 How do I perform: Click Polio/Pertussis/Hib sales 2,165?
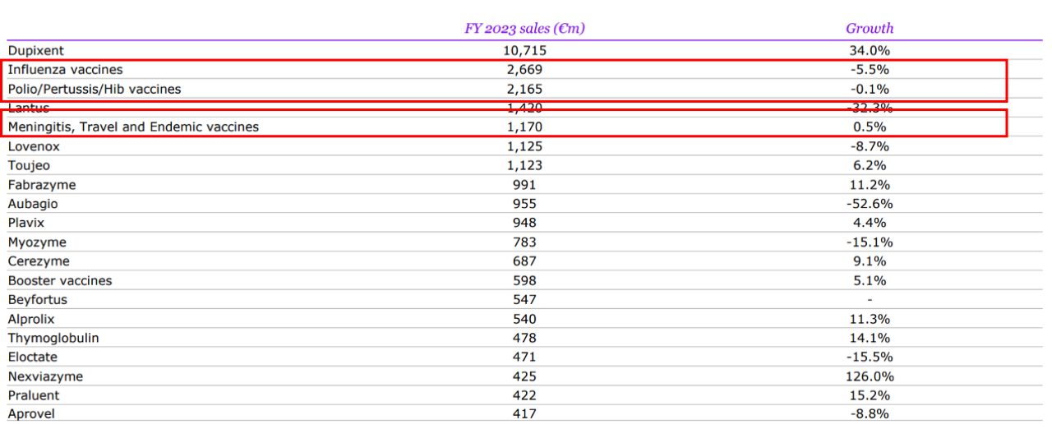(524, 89)
